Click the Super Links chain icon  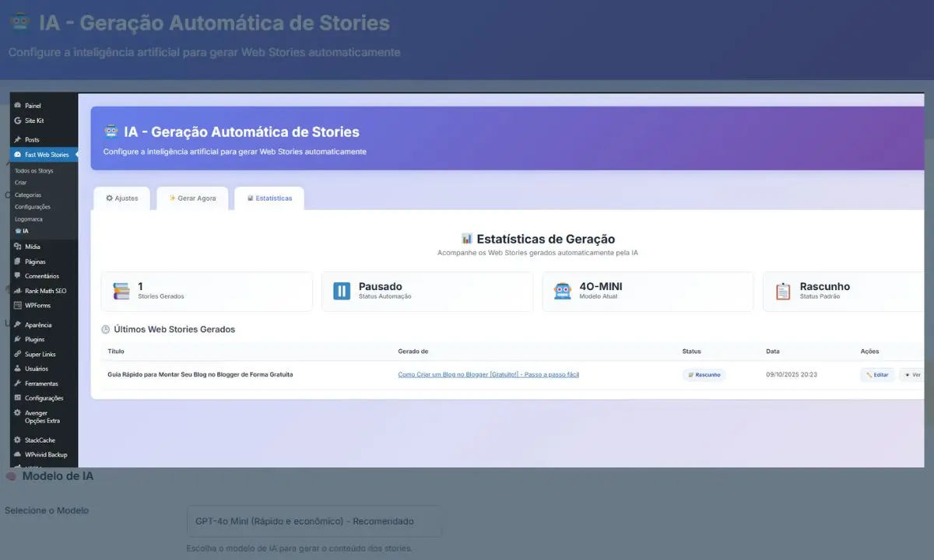18,355
